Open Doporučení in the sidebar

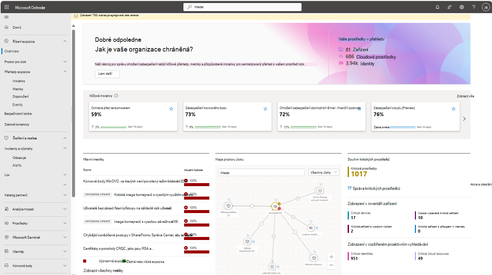coord(21,97)
